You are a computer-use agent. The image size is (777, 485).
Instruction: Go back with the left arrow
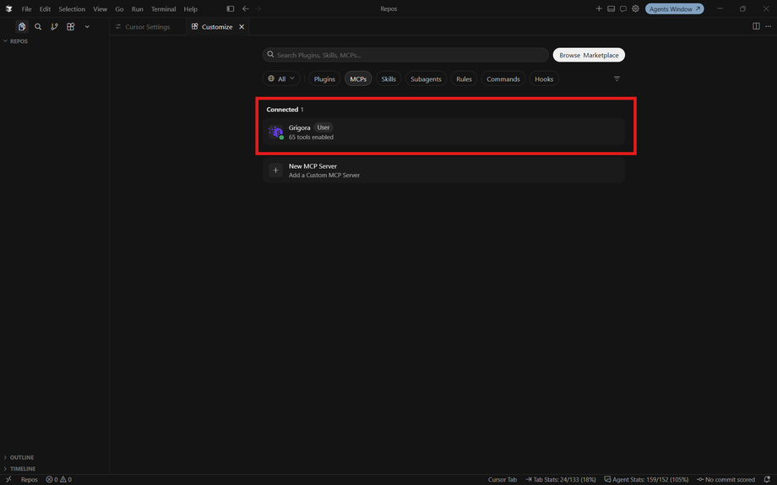(x=245, y=9)
